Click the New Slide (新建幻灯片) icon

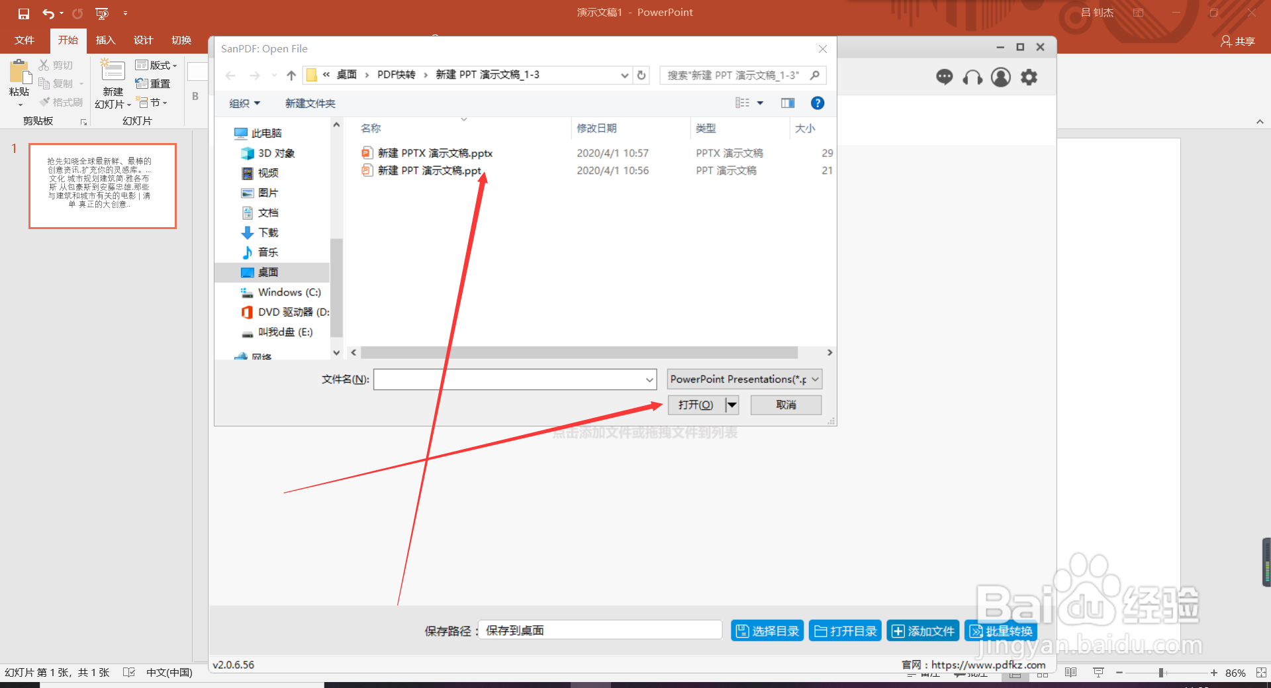[113, 71]
